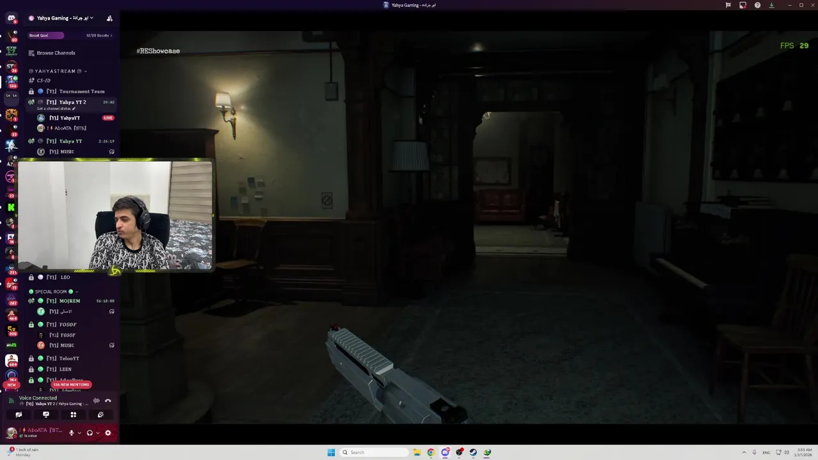Toggle screen share in voice panel
818x460 pixels.
click(x=46, y=415)
